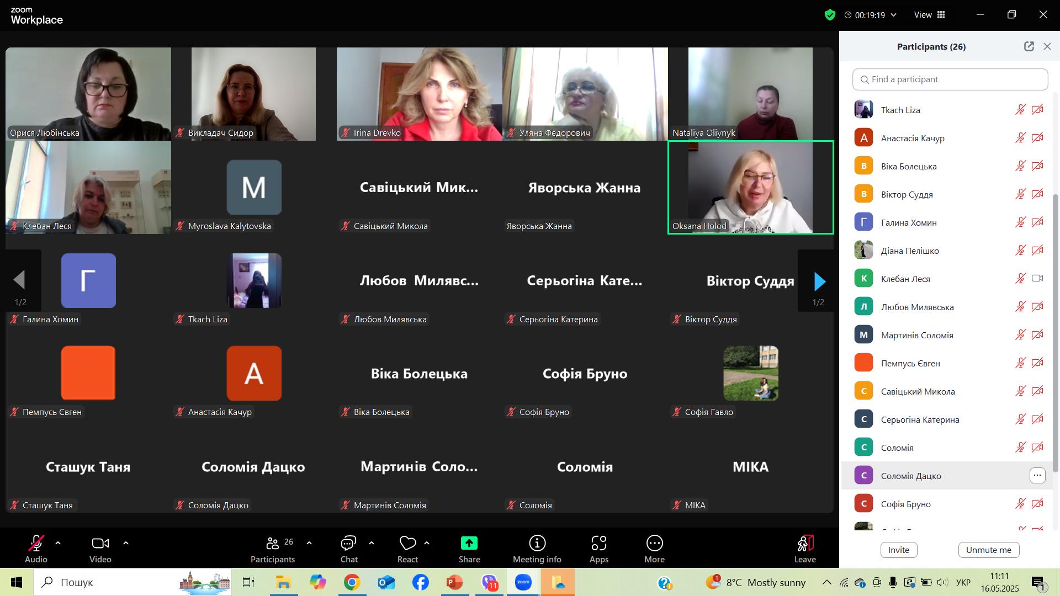Screen dimensions: 1060x596
Task: Click the green encryption shield icon
Action: pos(830,15)
